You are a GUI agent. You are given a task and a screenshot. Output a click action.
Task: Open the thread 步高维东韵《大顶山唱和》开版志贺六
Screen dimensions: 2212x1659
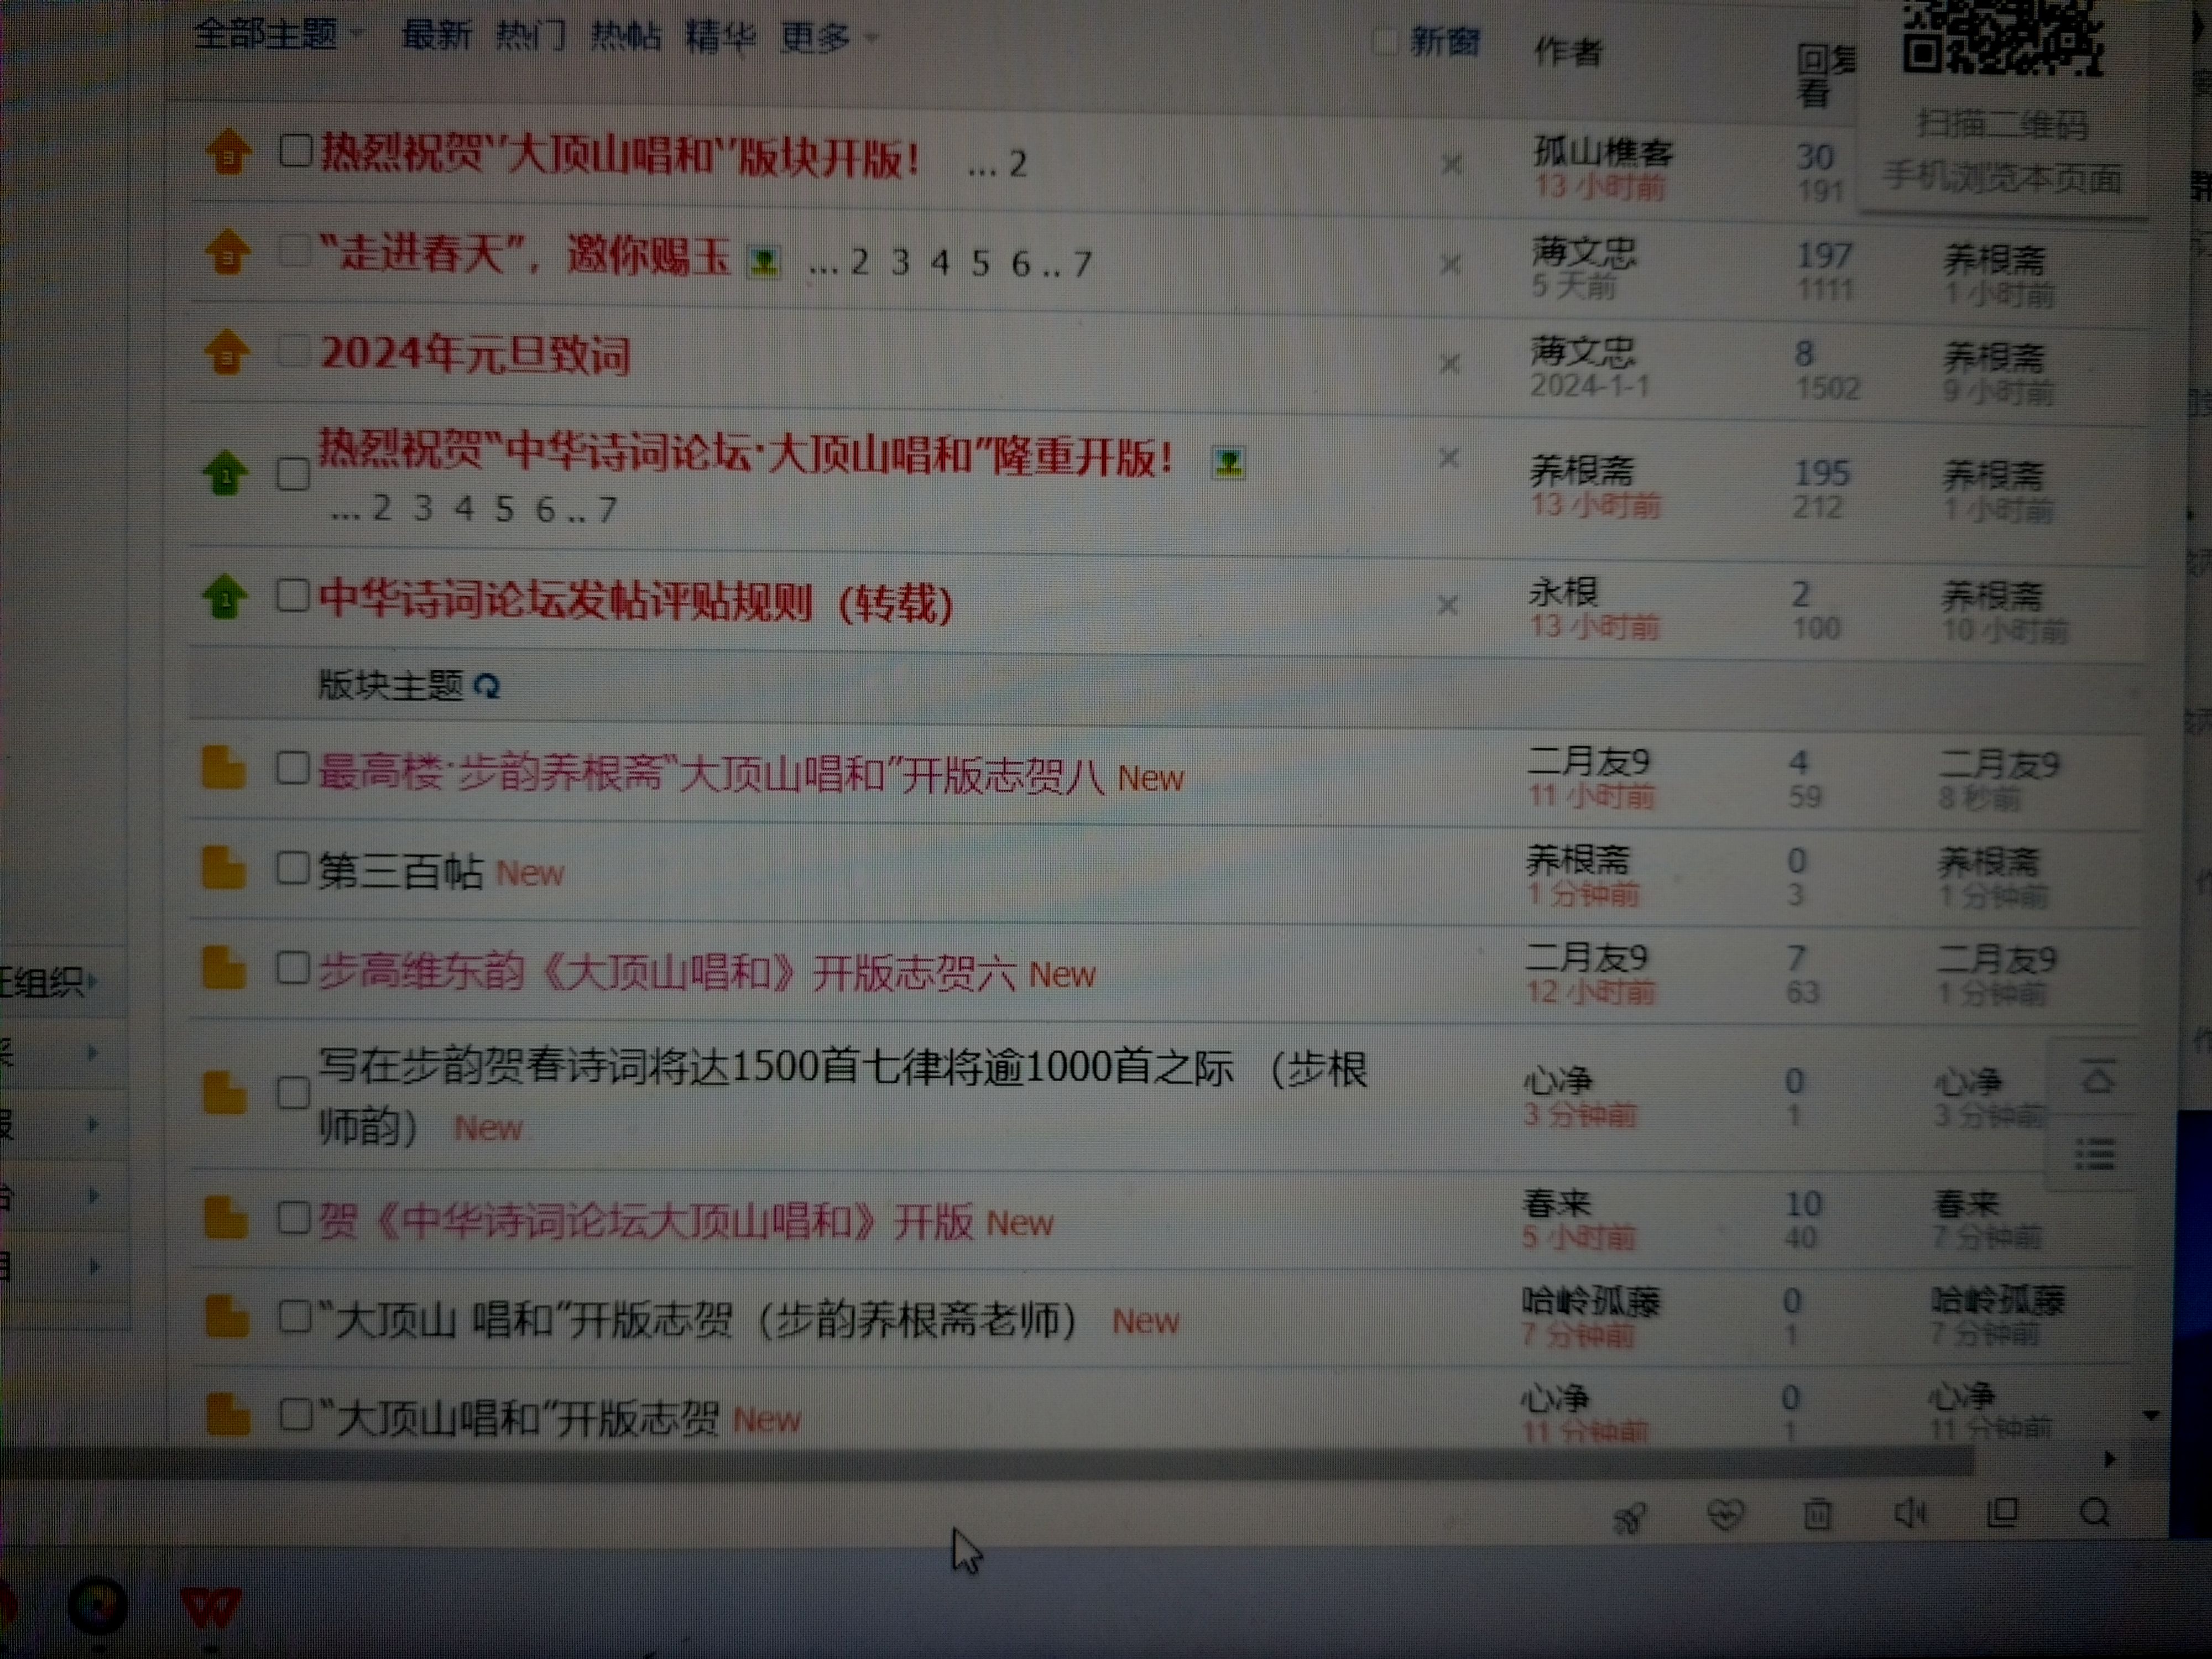[667, 972]
